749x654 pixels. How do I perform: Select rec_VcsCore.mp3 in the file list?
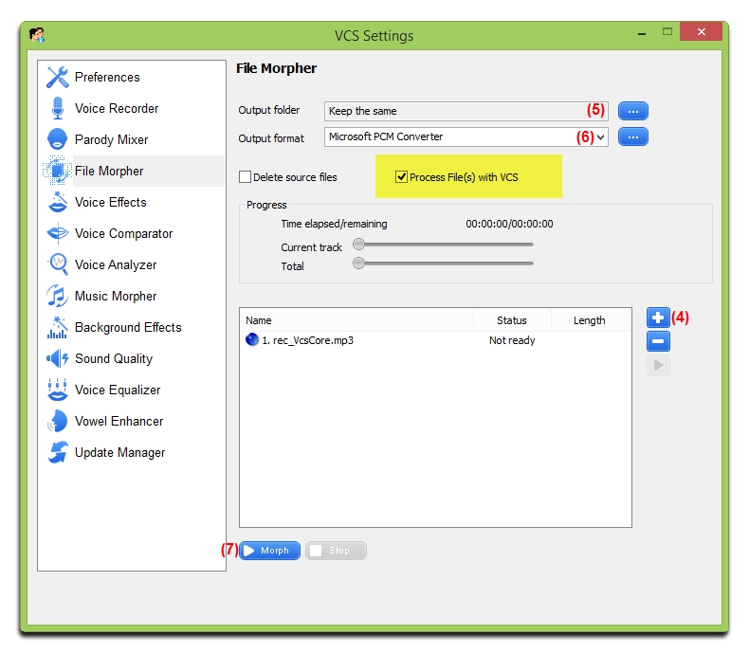tap(307, 340)
